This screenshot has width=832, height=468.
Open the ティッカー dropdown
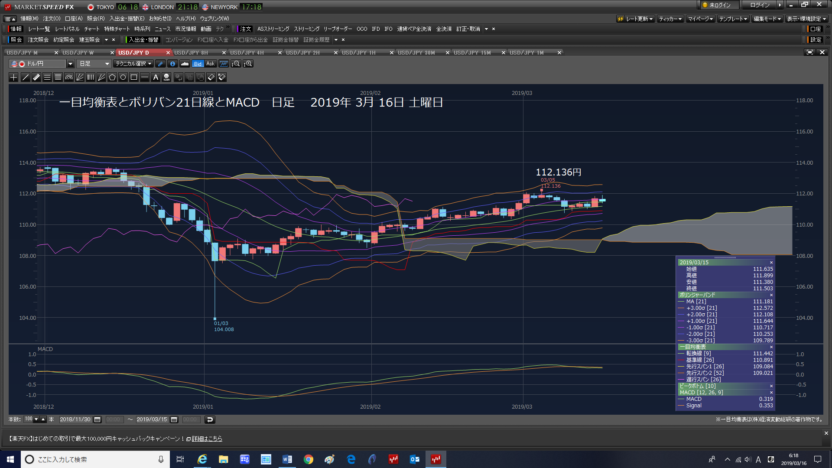tap(670, 19)
